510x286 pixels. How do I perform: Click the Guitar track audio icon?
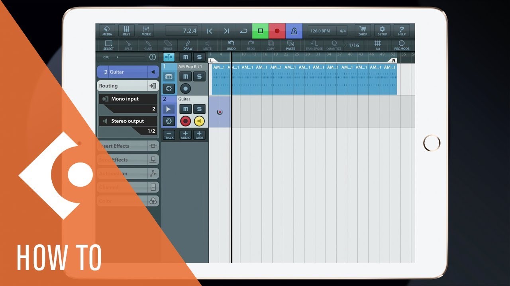(169, 109)
